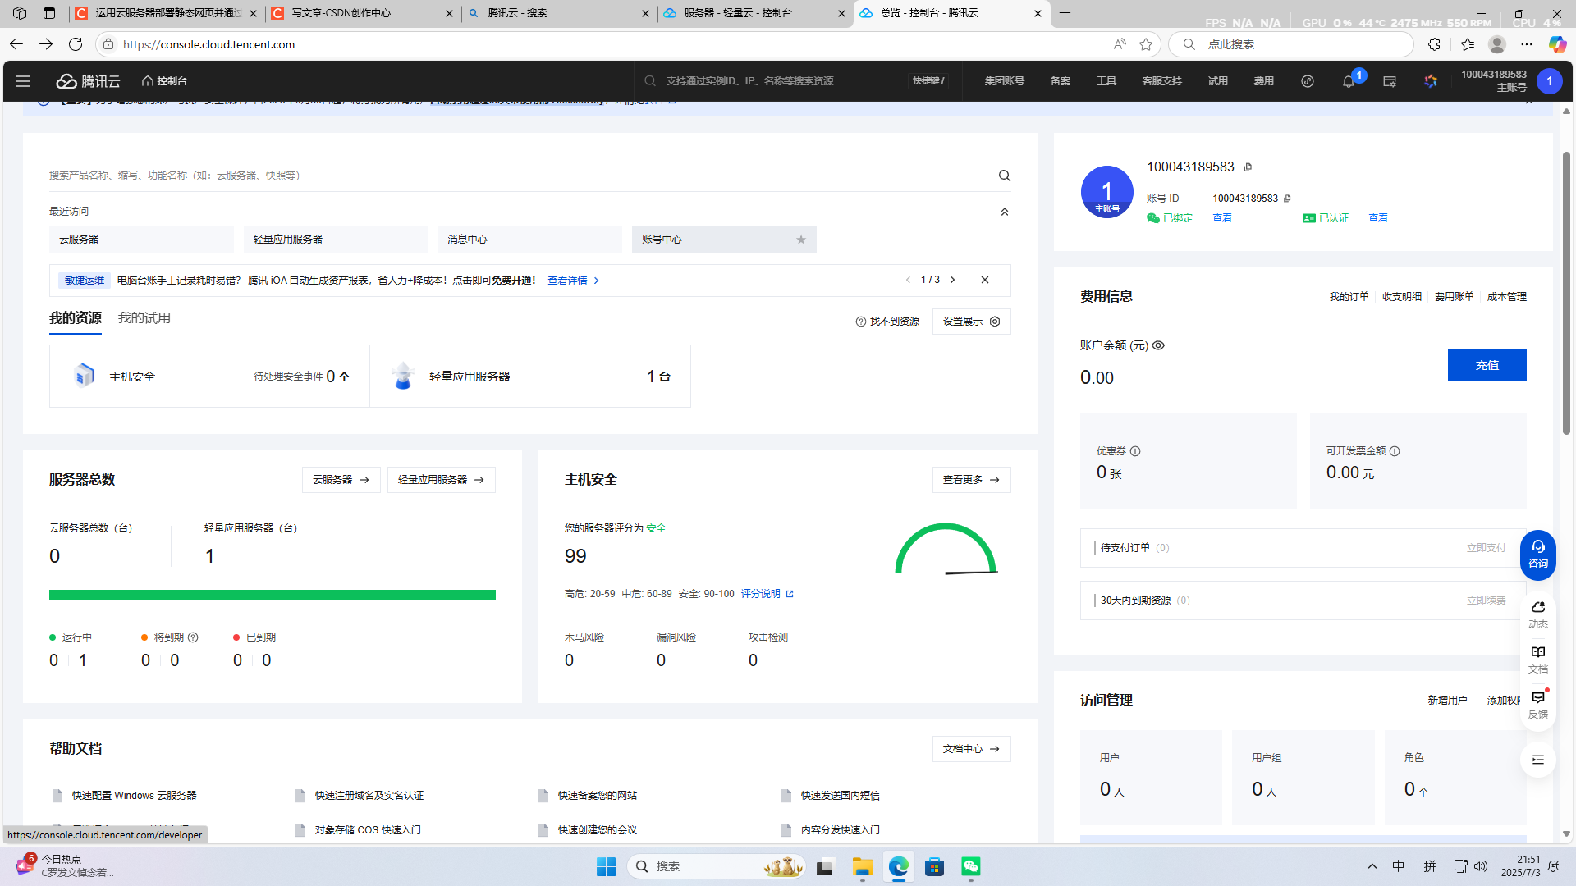Copy the account ID value
Image resolution: width=1576 pixels, height=886 pixels.
pyautogui.click(x=1287, y=199)
